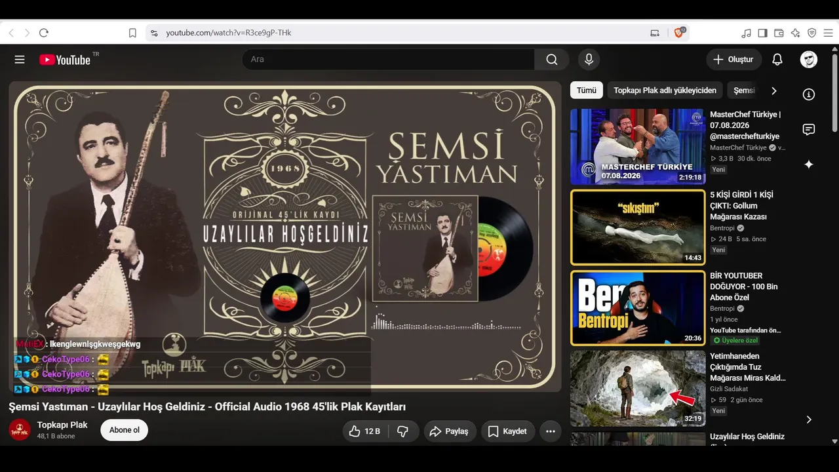Image resolution: width=839 pixels, height=472 pixels.
Task: Open the MasterChef Türkiye video thumbnail
Action: [638, 147]
